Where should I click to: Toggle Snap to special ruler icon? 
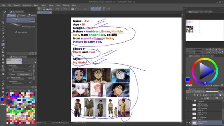click(x=96, y=9)
